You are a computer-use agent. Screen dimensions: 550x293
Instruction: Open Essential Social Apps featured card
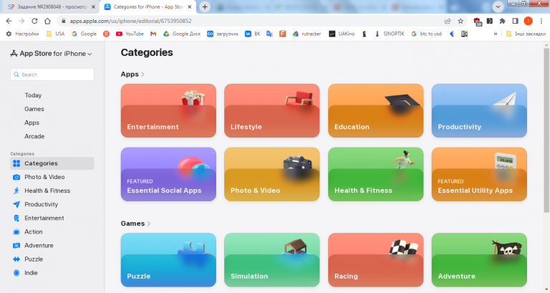tap(168, 174)
